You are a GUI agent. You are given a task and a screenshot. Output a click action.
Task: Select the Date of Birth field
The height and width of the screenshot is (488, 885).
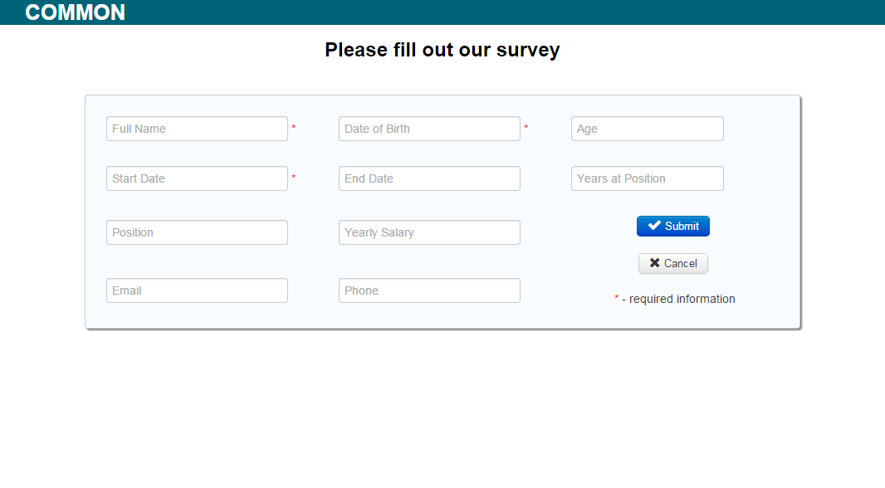[429, 129]
